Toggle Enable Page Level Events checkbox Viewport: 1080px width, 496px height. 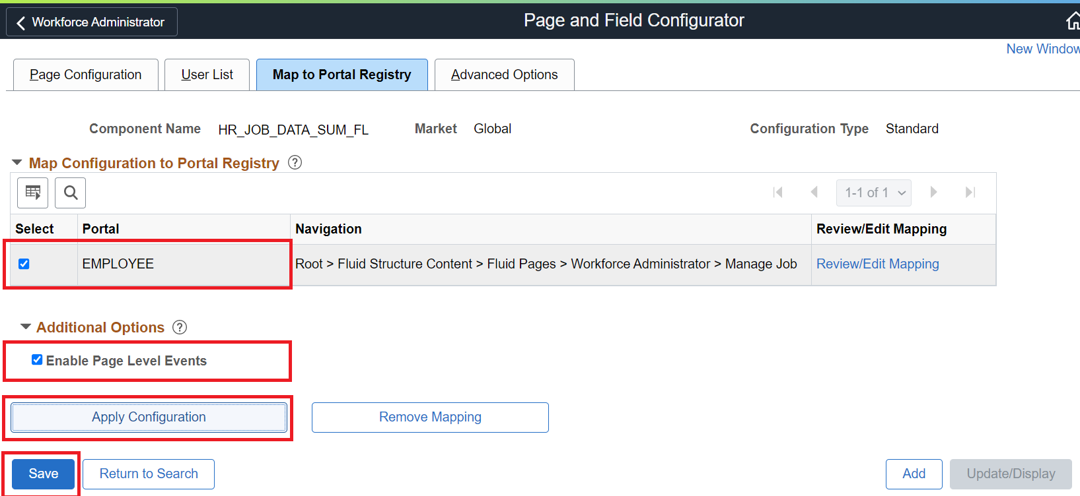(37, 359)
